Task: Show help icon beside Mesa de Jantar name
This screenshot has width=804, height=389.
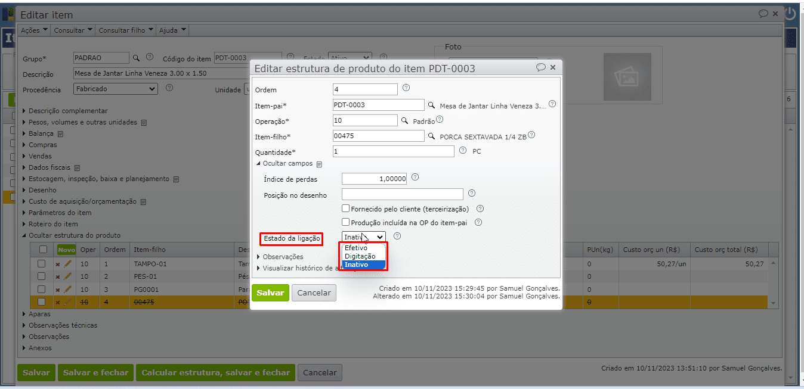Action: coord(552,104)
